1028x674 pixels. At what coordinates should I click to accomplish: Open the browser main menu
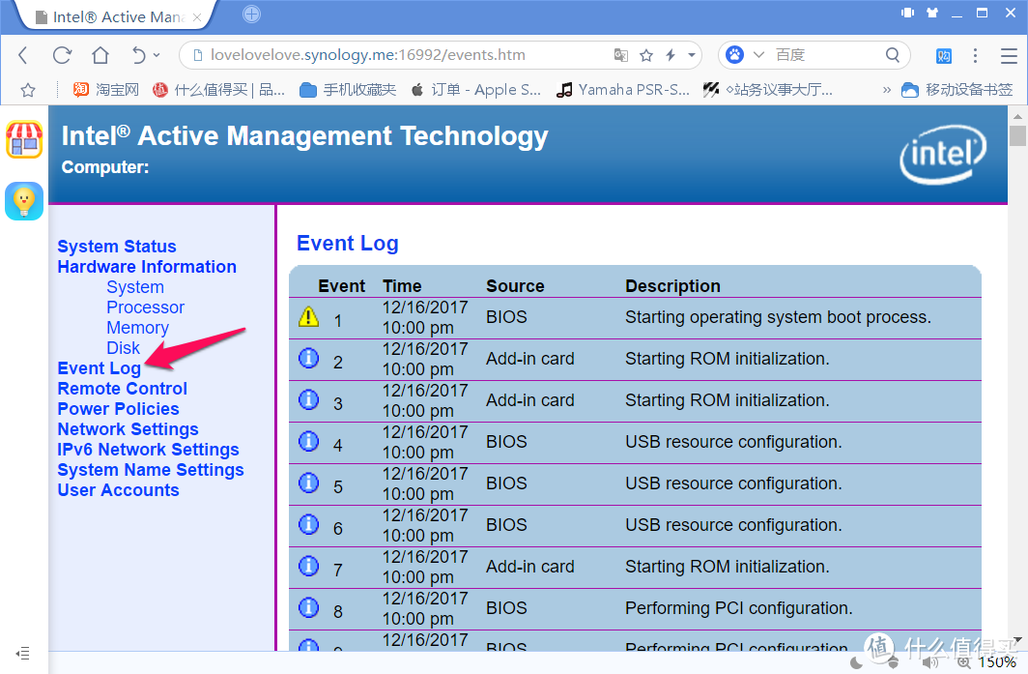[x=975, y=55]
